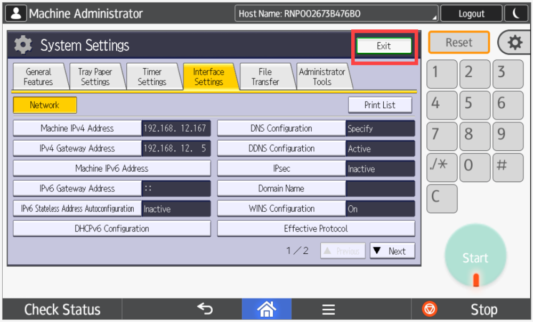Open IPv4 Gateway Address setting

click(77, 148)
